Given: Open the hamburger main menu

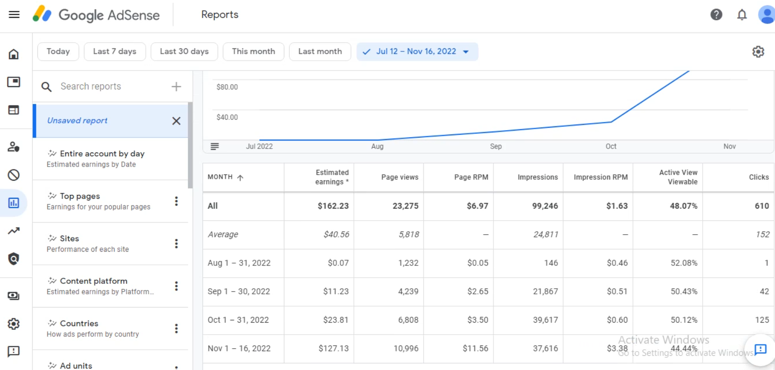Looking at the screenshot, I should (14, 14).
